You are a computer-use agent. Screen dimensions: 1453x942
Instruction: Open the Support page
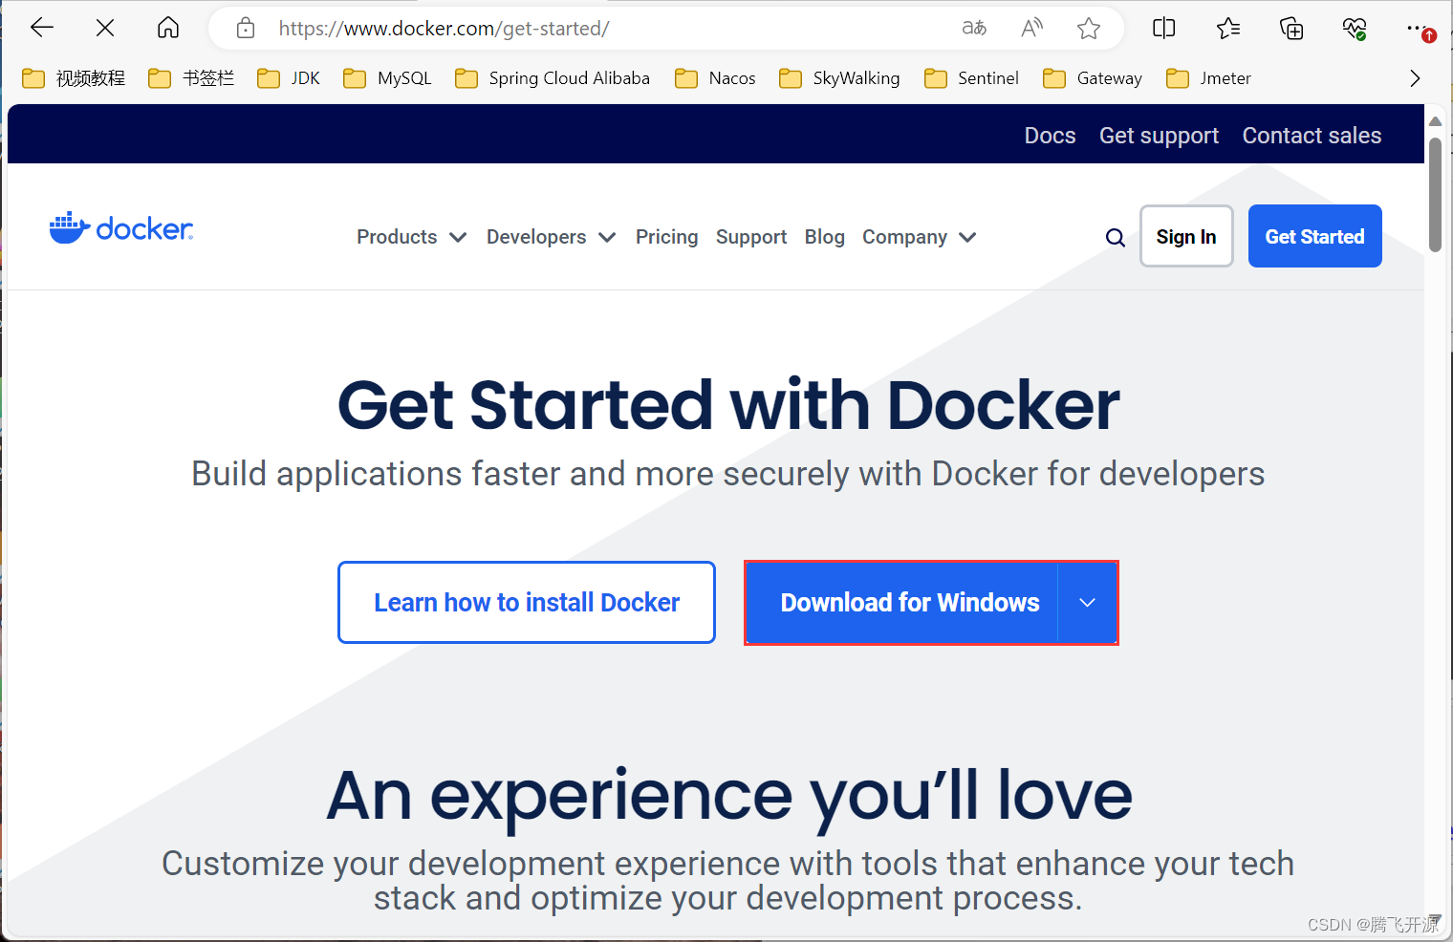point(751,237)
